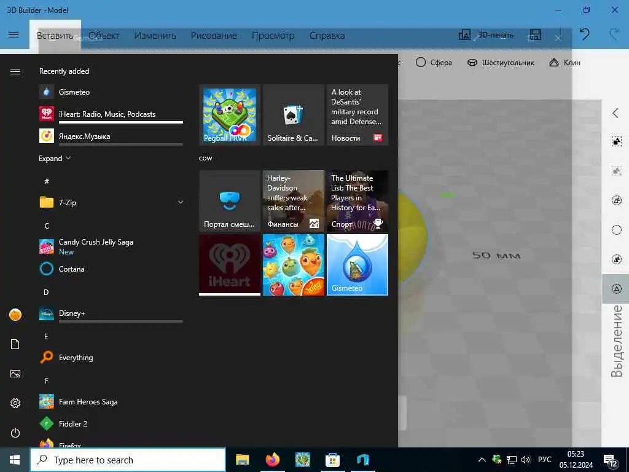The width and height of the screenshot is (629, 472).
Task: Click the cow tile group name
Action: [205, 158]
